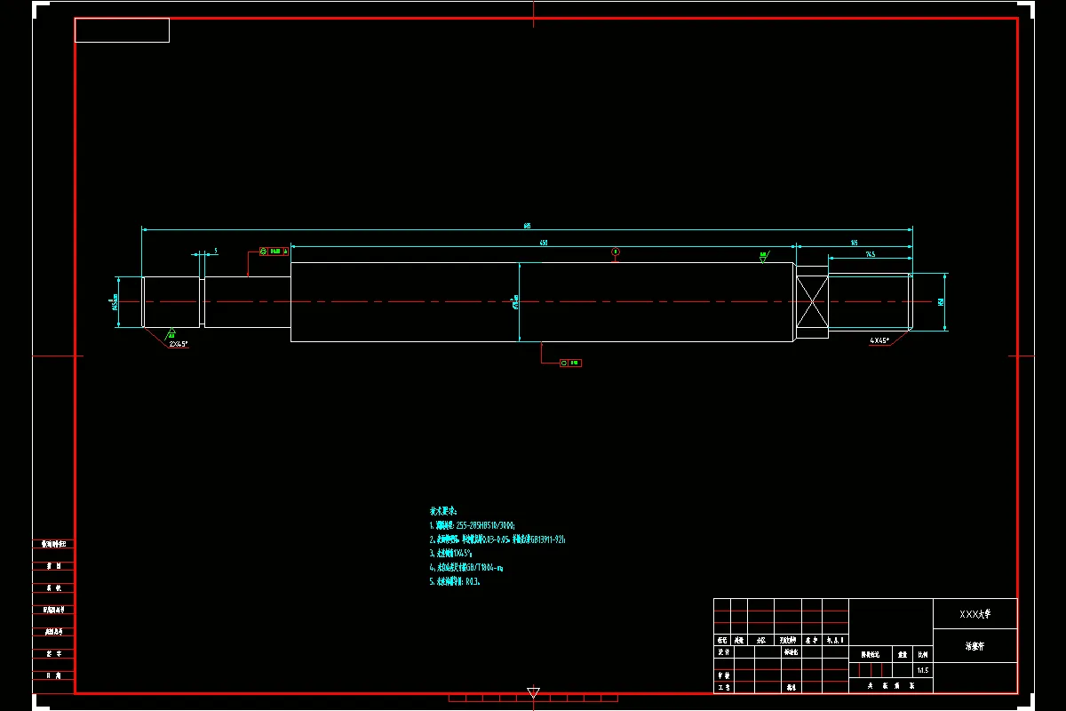
Task: Click the "XXX大学" title block cell
Action: (975, 614)
